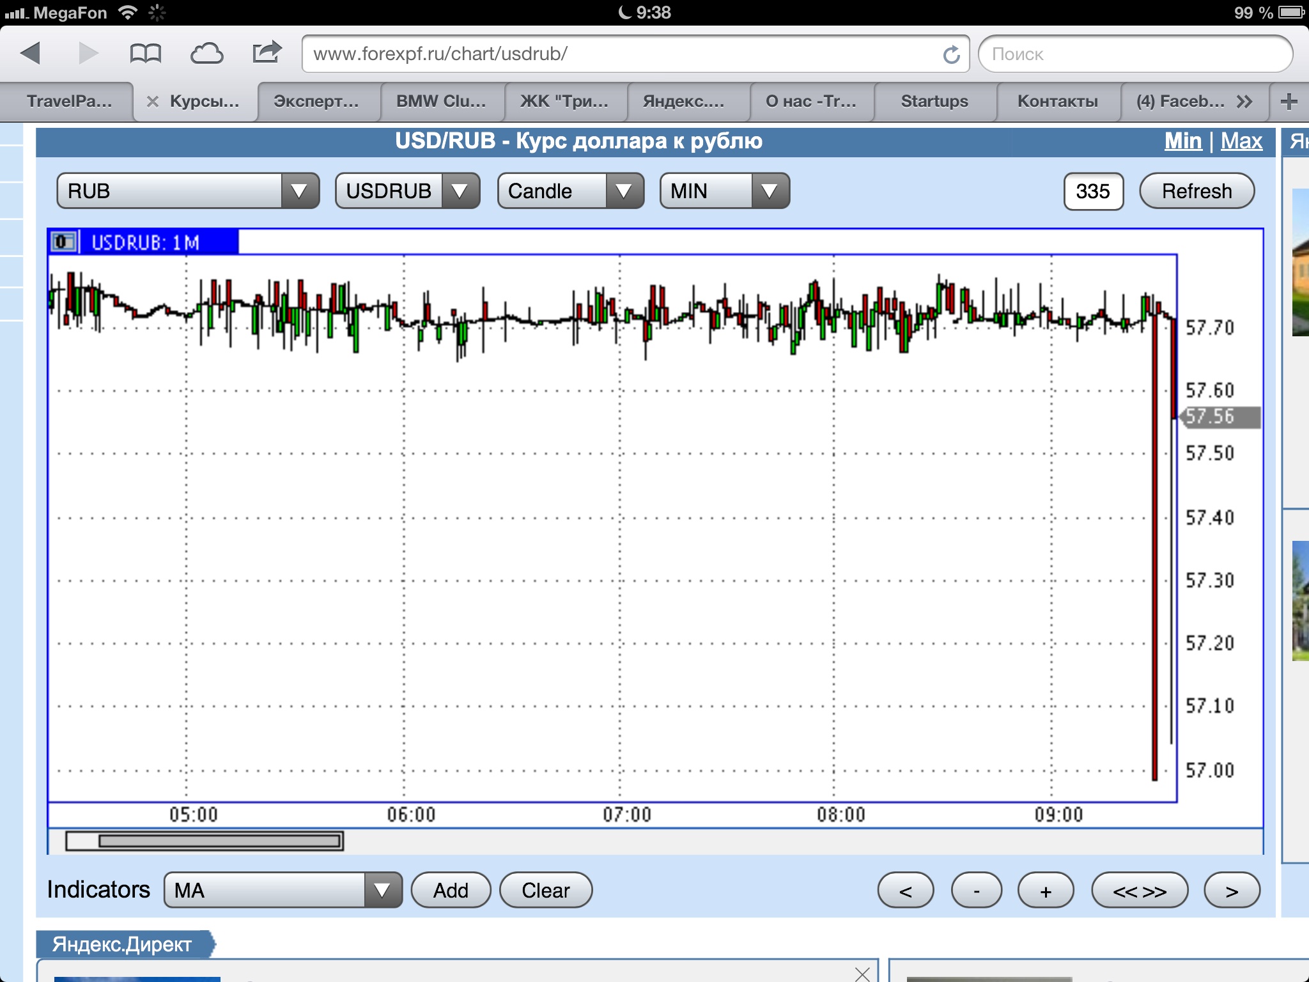Viewport: 1309px width, 982px height.
Task: Tap the battery indicator in status bar
Action: pos(1291,12)
